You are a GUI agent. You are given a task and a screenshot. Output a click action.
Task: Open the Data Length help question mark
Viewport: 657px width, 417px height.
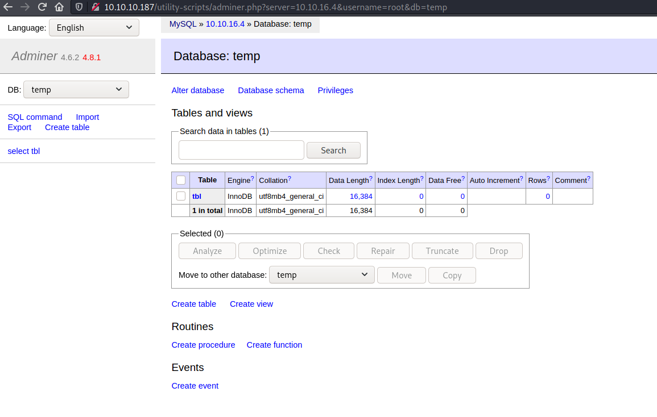click(x=371, y=178)
